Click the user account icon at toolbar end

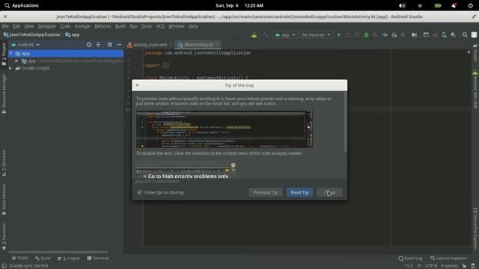pyautogui.click(x=474, y=35)
